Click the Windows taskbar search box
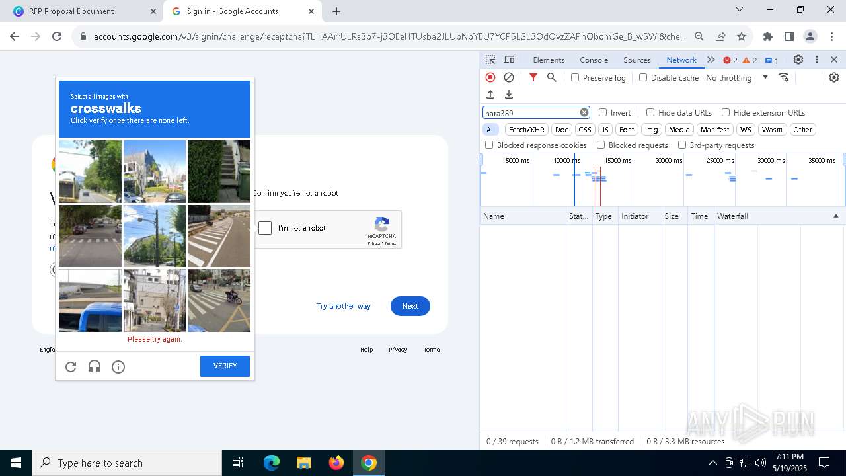Viewport: 846px width, 476px height. point(127,463)
